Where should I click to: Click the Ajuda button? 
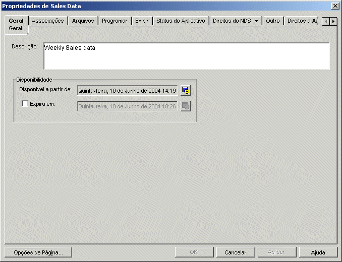click(x=318, y=252)
